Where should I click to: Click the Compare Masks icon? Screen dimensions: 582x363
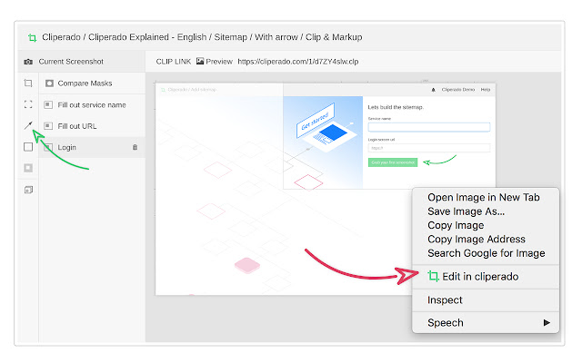tap(49, 83)
